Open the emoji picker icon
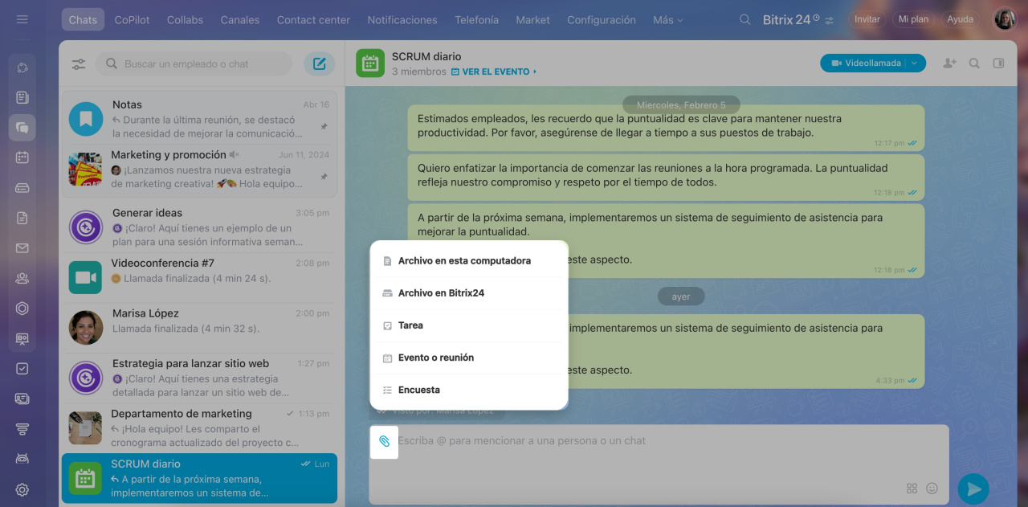The height and width of the screenshot is (507, 1028). pyautogui.click(x=932, y=488)
